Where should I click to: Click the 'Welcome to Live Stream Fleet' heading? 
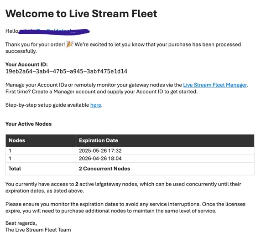click(x=81, y=14)
